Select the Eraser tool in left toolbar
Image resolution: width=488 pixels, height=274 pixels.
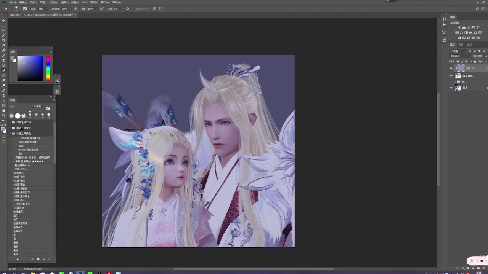pyautogui.click(x=4, y=70)
